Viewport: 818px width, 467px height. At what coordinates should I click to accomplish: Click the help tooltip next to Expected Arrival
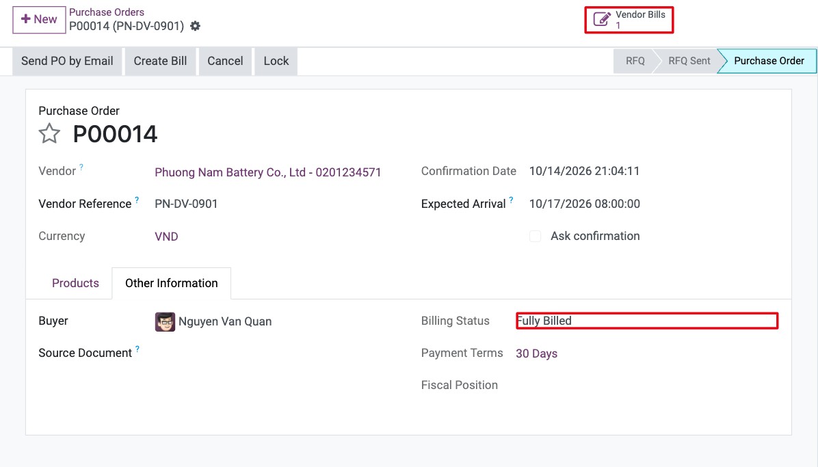click(512, 200)
